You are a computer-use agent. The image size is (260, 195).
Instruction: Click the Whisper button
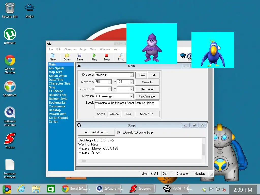pyautogui.click(x=114, y=114)
